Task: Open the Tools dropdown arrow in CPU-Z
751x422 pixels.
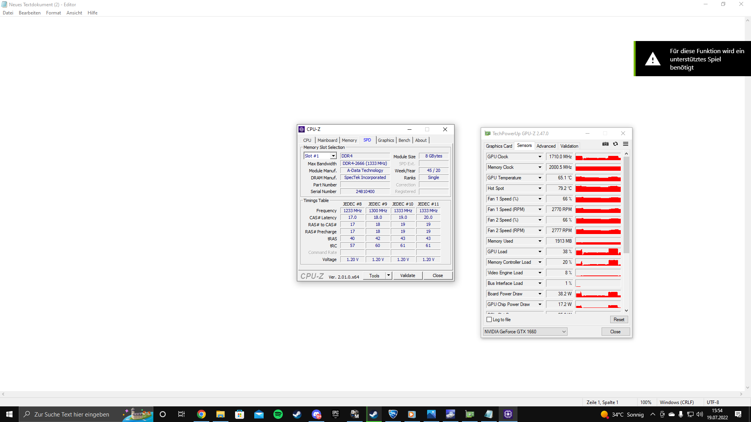Action: [x=388, y=275]
